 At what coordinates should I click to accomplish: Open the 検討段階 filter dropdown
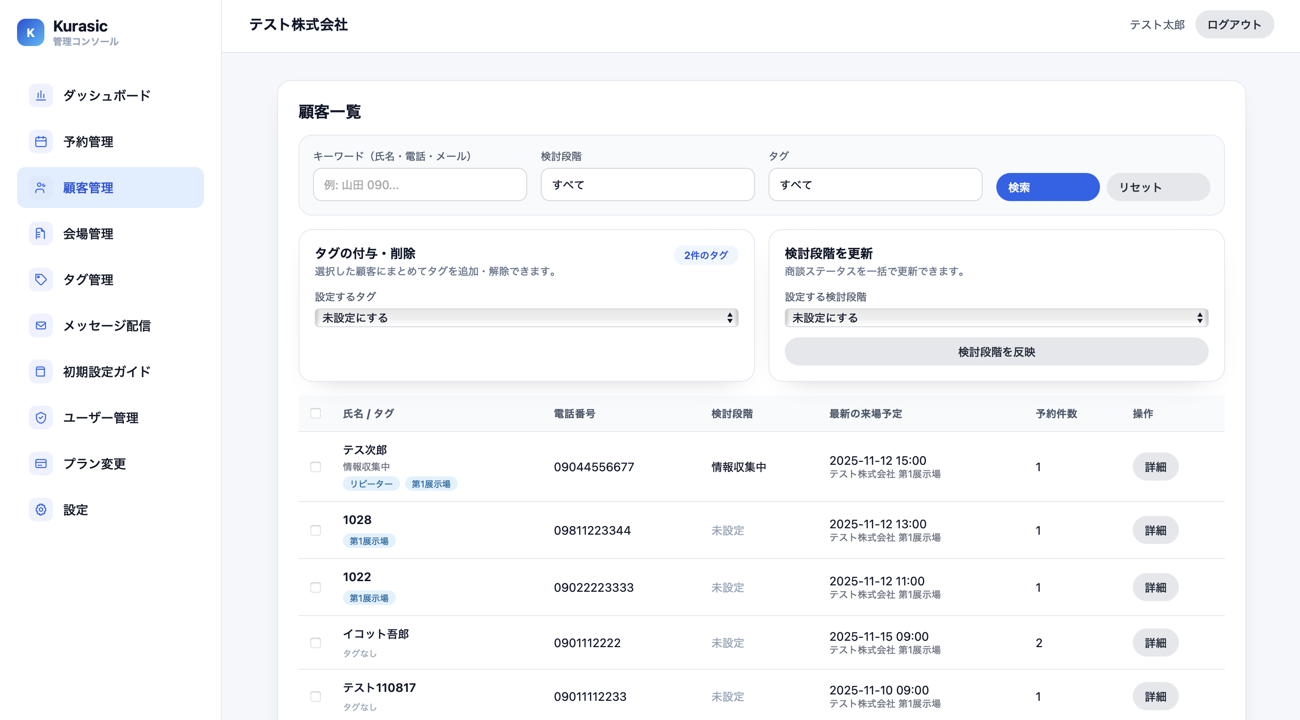coord(647,184)
